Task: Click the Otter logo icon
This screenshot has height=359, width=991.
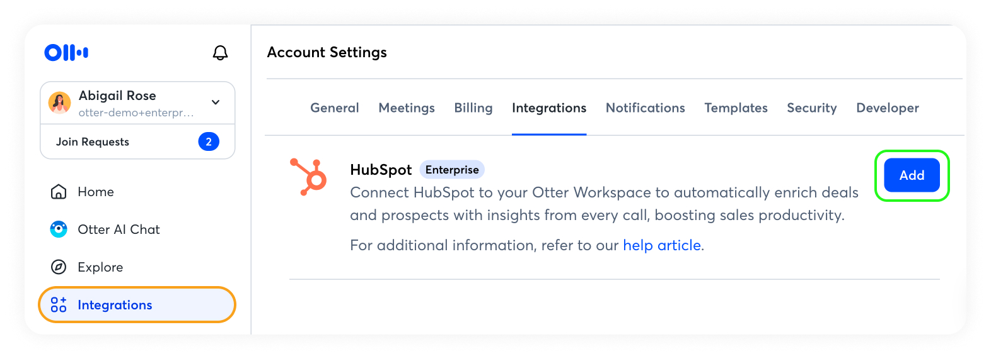Action: (66, 52)
